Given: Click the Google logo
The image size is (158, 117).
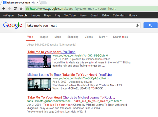Looking at the screenshot, I should coord(13,25).
